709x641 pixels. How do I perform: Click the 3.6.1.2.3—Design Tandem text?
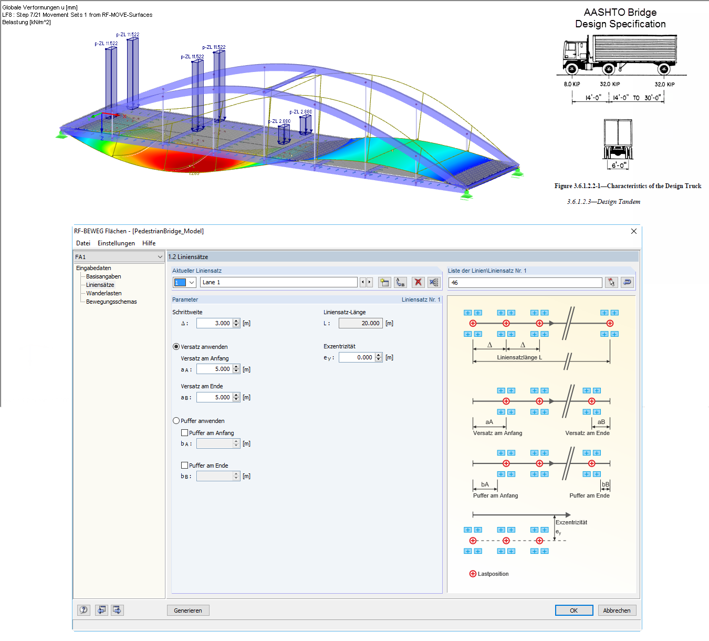pos(603,202)
